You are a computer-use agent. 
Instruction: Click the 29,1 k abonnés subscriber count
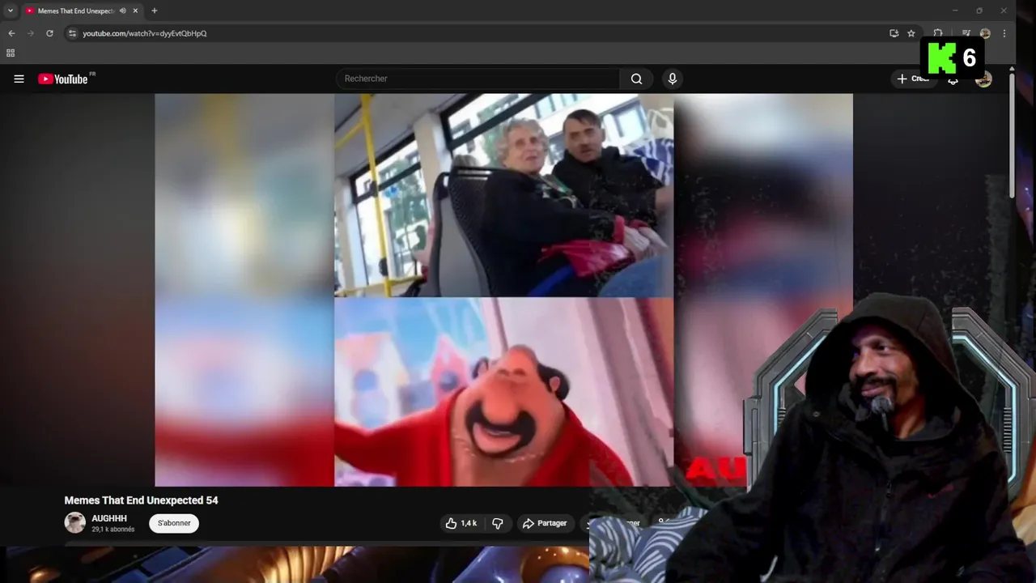point(113,530)
